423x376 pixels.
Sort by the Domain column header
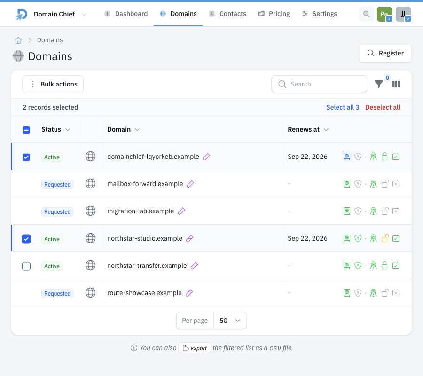coord(123,129)
